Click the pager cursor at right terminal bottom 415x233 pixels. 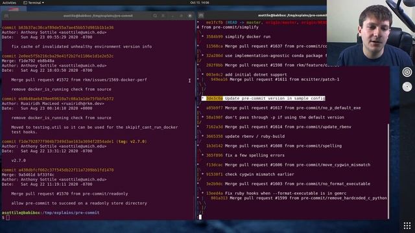200,217
